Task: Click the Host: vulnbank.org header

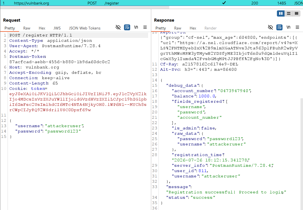Action: 34,67
